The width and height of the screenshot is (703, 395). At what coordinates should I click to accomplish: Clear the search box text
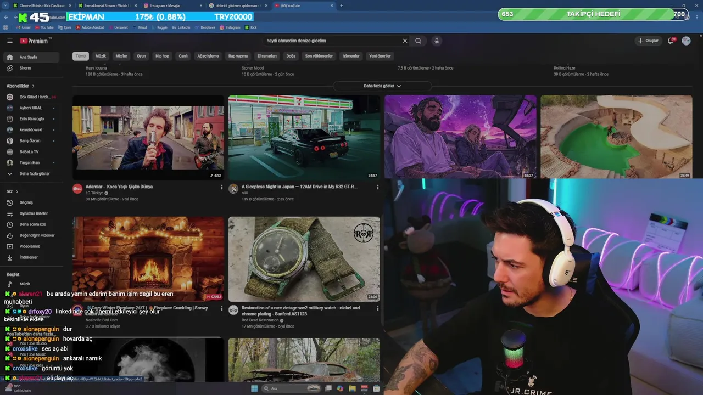405,41
